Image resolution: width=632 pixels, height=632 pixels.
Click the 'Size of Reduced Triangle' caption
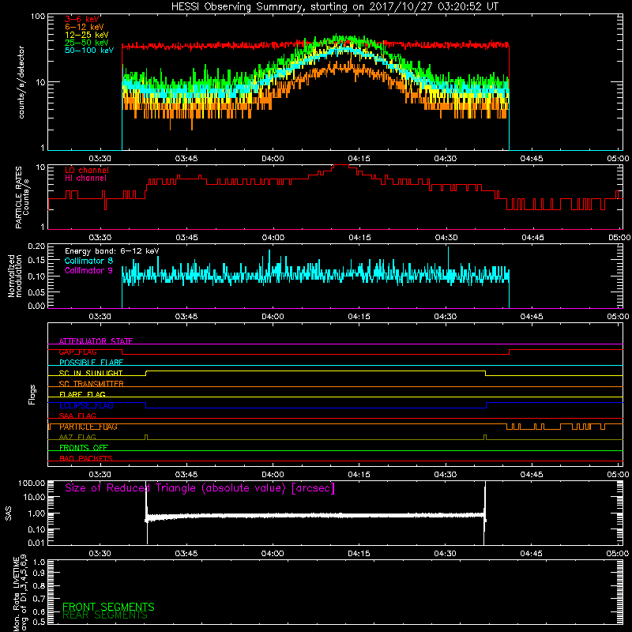coord(200,488)
